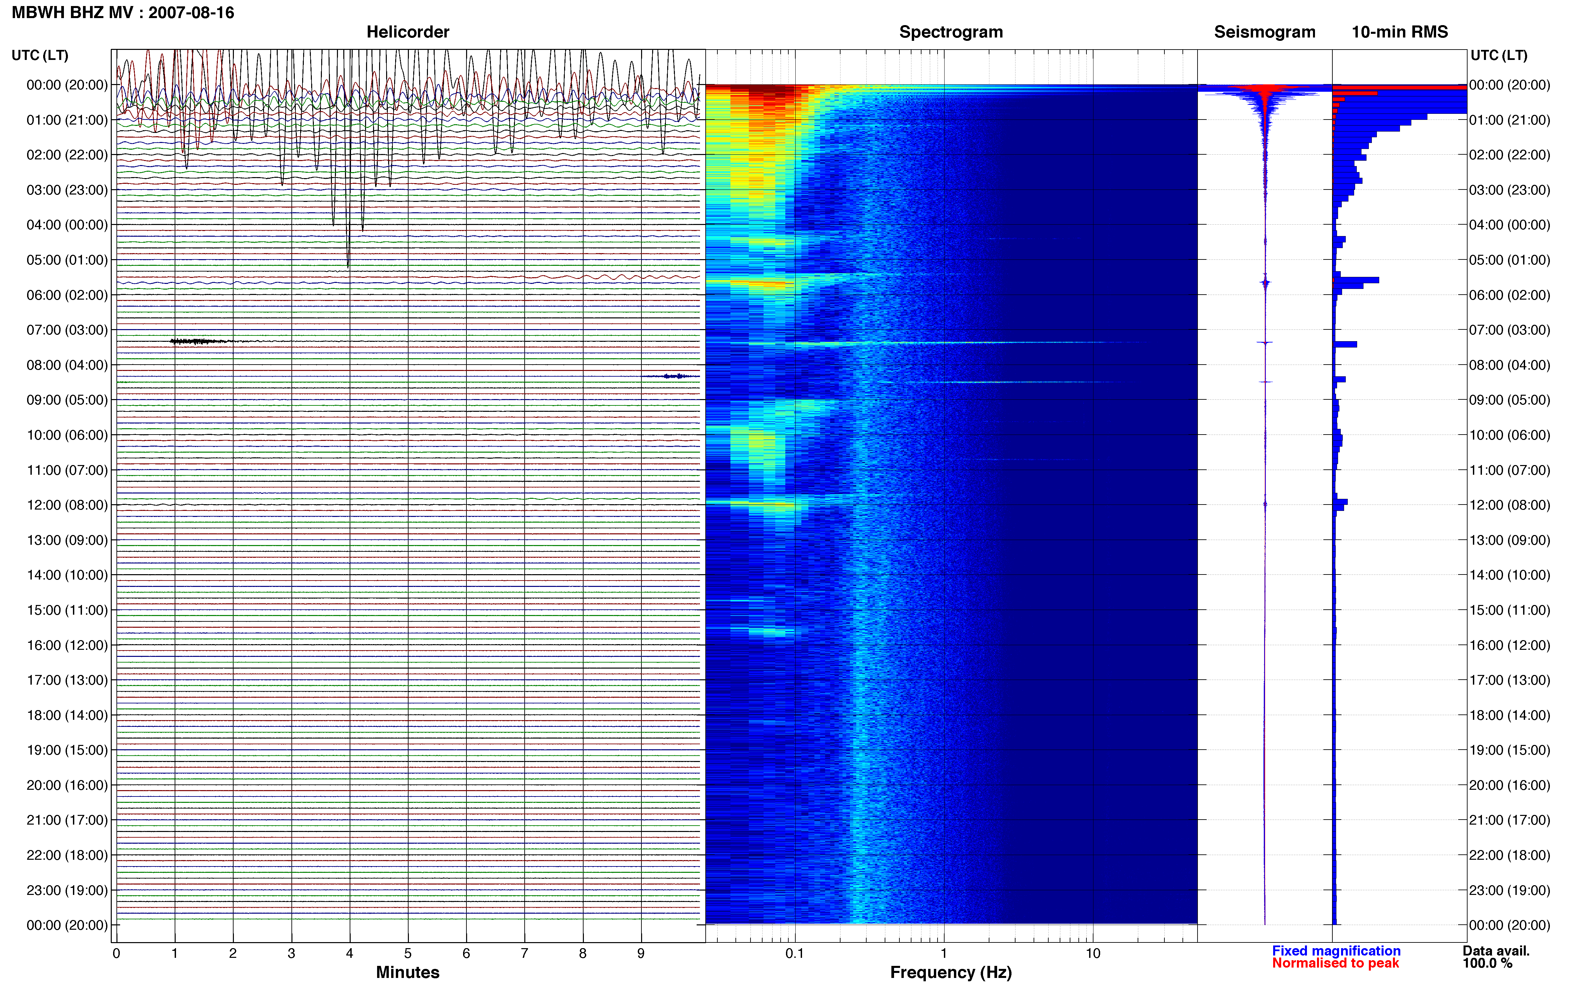Click the right 'UTC (LT)' axis label
Screen dimensions: 1586x992
tap(1499, 55)
